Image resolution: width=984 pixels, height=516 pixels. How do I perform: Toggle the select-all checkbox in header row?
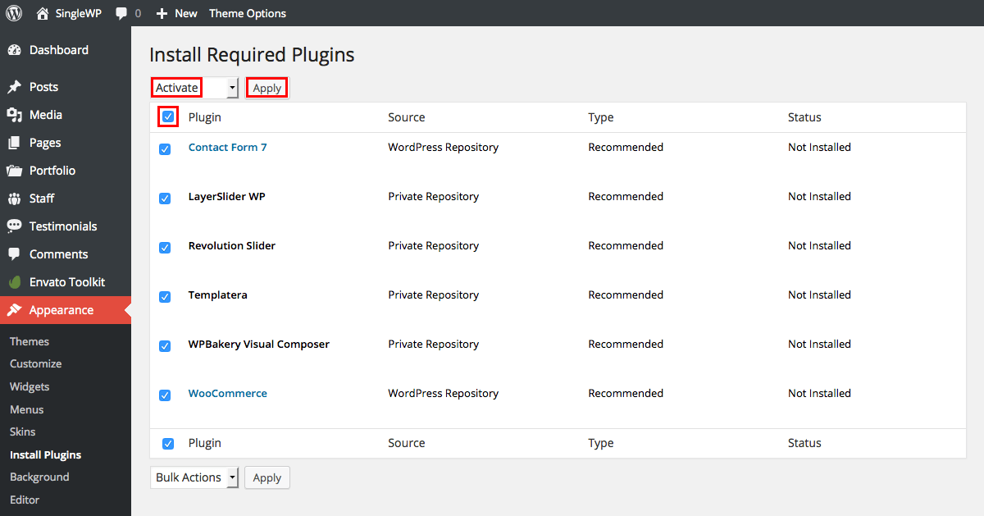point(168,117)
